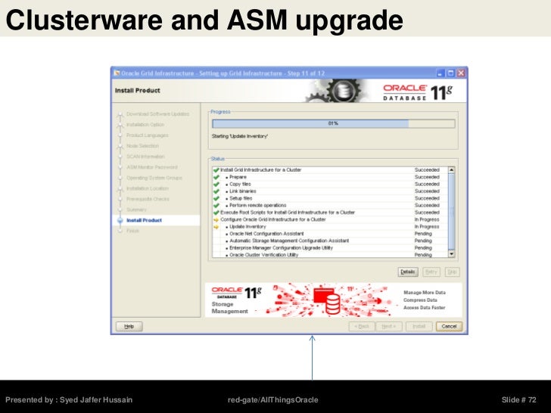Click the status list scroll up arrow
The width and height of the screenshot is (551, 413).
click(452, 170)
